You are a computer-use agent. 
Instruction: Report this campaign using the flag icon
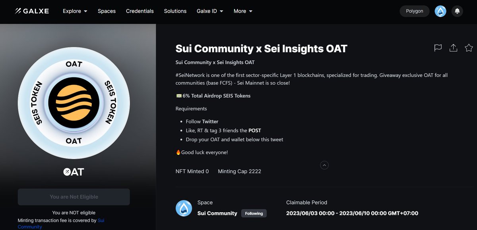(438, 48)
